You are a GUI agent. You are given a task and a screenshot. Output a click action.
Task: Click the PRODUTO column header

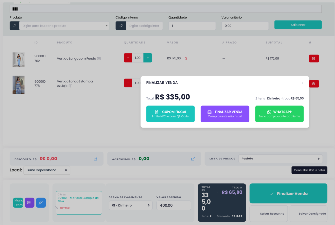(x=64, y=42)
